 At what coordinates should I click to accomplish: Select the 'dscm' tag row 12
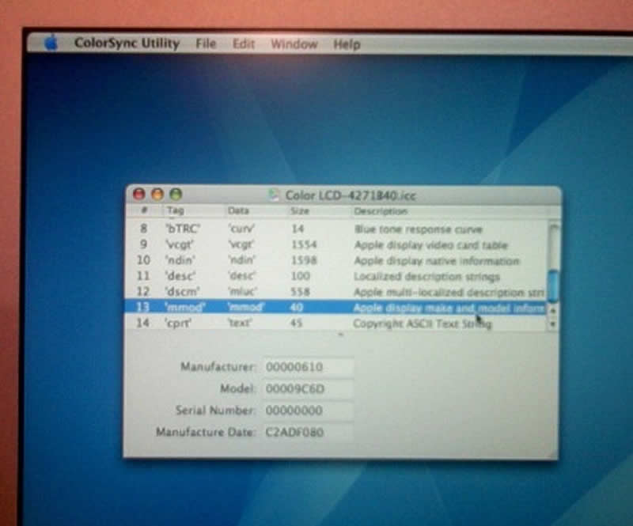[337, 291]
